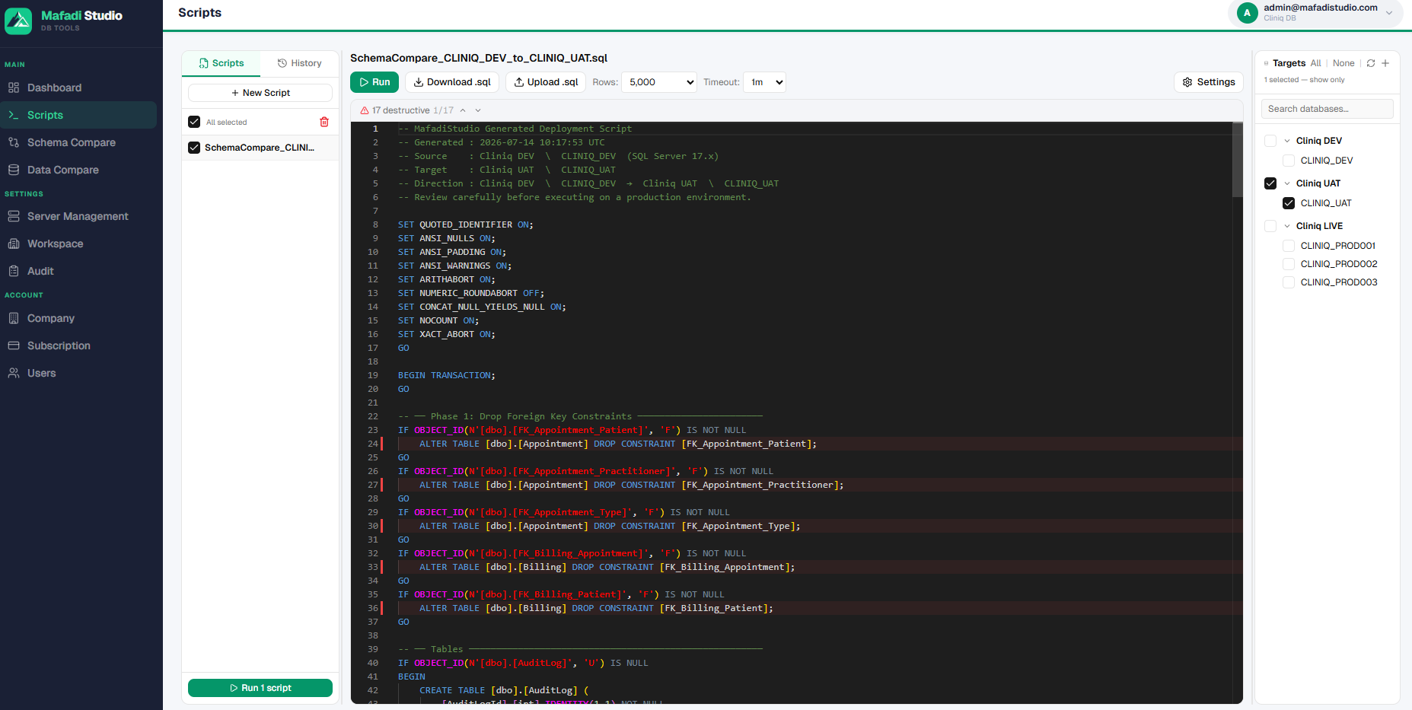Run the current SQL script
The image size is (1412, 710).
point(375,82)
